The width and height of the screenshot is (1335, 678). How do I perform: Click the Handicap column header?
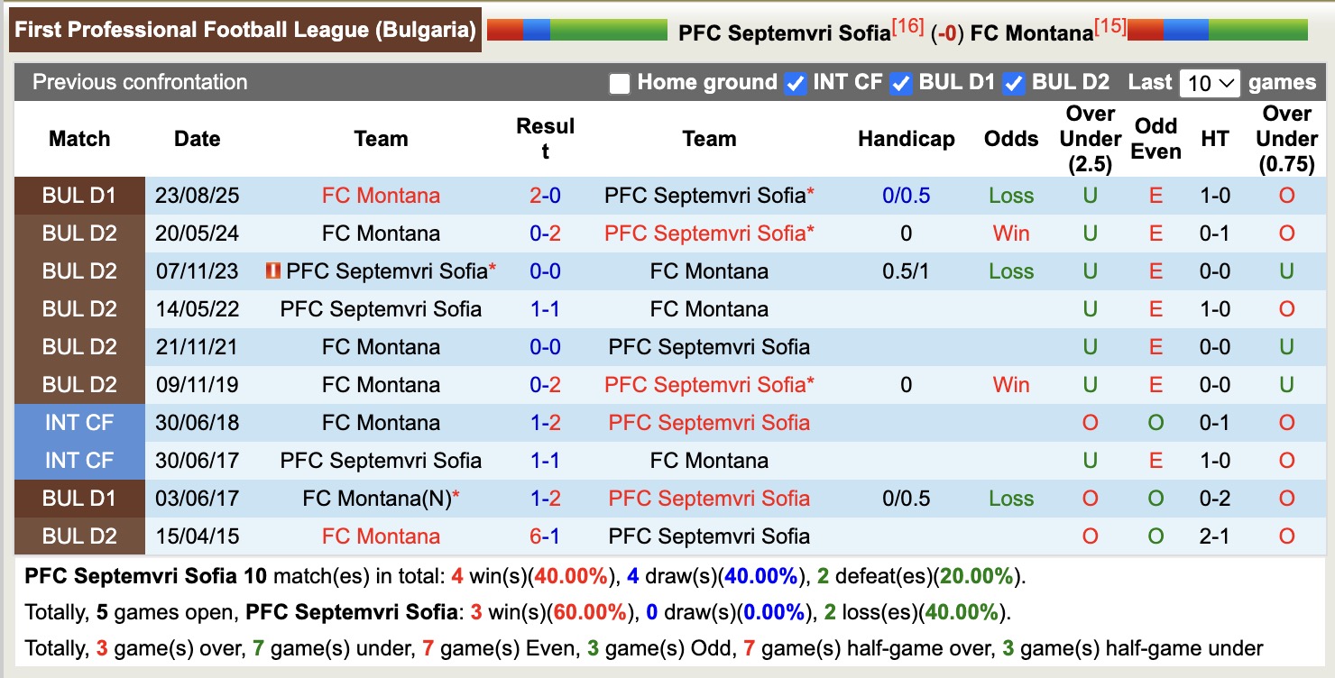point(906,139)
